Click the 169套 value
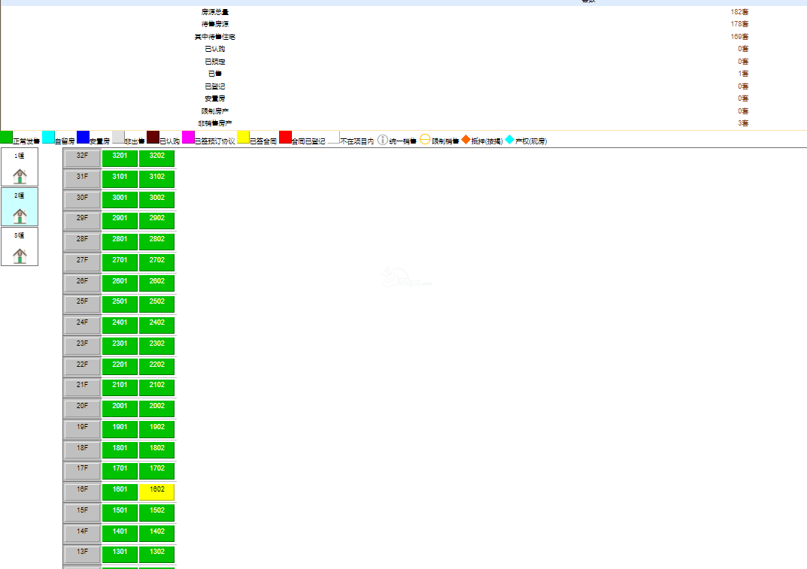 click(739, 37)
